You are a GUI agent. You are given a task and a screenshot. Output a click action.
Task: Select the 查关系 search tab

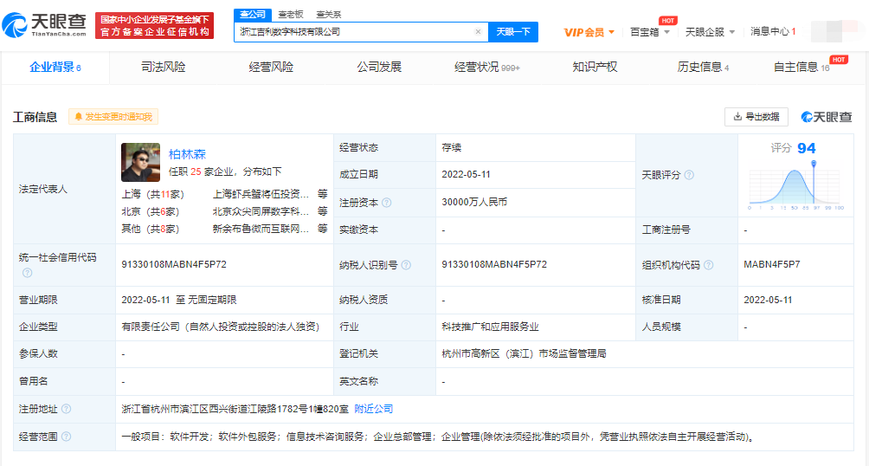coord(328,15)
